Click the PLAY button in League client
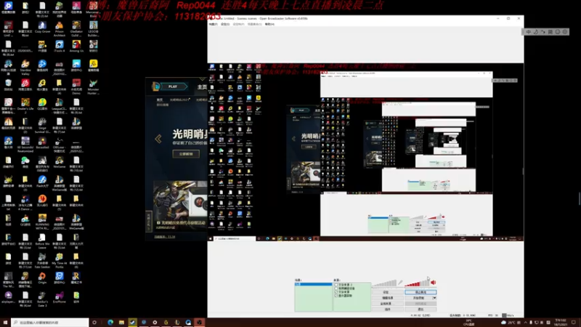Screen dimensions: 581x327 (173, 86)
